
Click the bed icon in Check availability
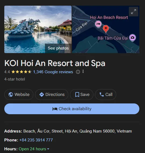coord(55,109)
